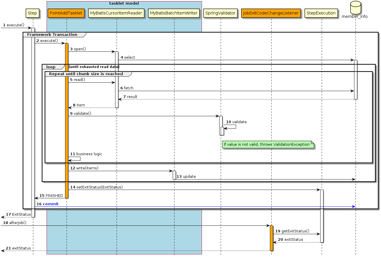Select the JobExitCodeChangeListener orange box
381x259 pixels.
pyautogui.click(x=271, y=13)
